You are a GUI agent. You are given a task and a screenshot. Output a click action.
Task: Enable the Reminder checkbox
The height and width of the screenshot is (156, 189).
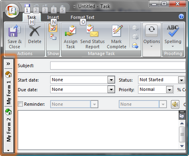click(20, 104)
